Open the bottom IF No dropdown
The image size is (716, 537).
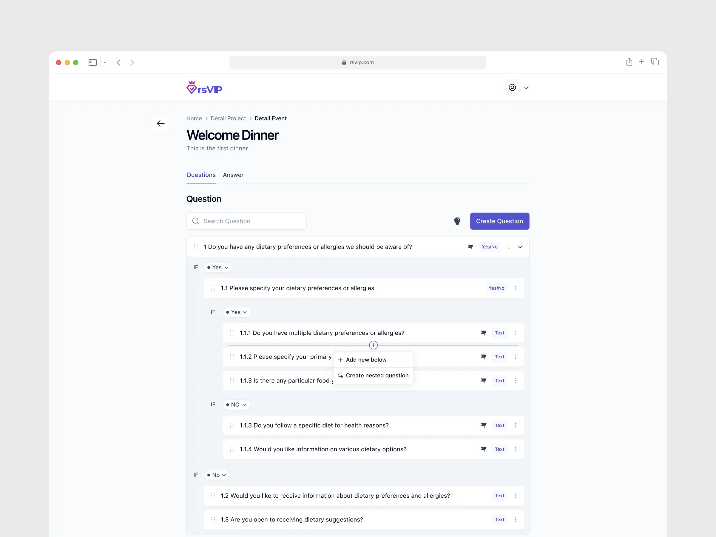click(x=217, y=475)
